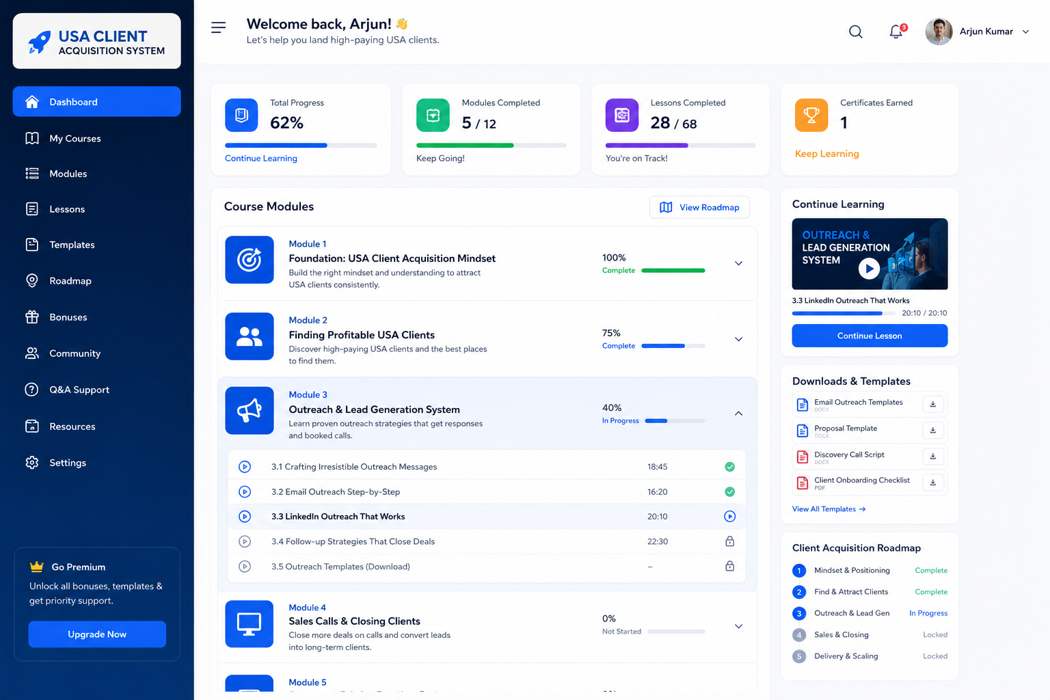Open the Module 5 title link

click(x=308, y=682)
